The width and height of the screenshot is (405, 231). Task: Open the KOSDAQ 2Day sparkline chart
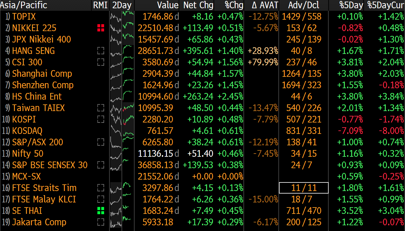click(122, 131)
